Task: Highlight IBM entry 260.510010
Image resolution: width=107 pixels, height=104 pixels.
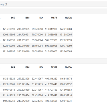Action: [x=23, y=51]
